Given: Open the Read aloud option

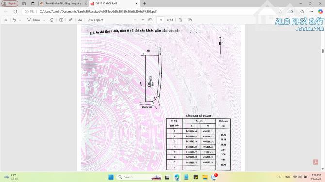Looking at the screenshot, I should coord(70,20).
